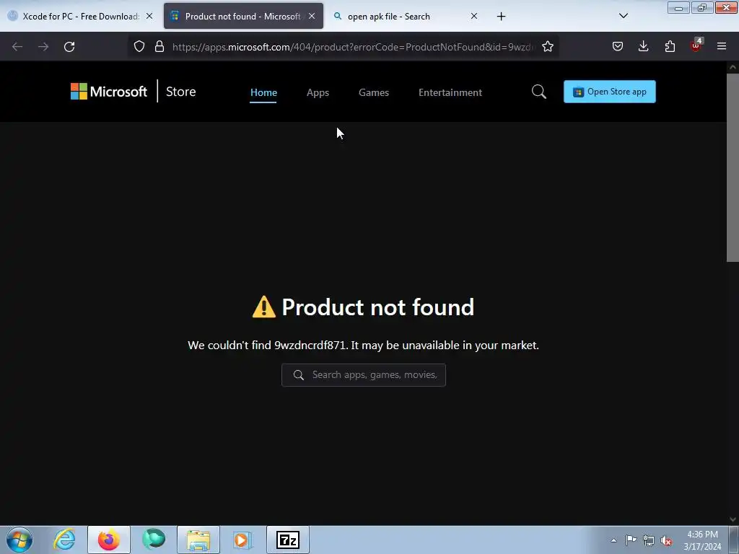Click the Microsoft logo
739x554 pixels.
(x=109, y=92)
